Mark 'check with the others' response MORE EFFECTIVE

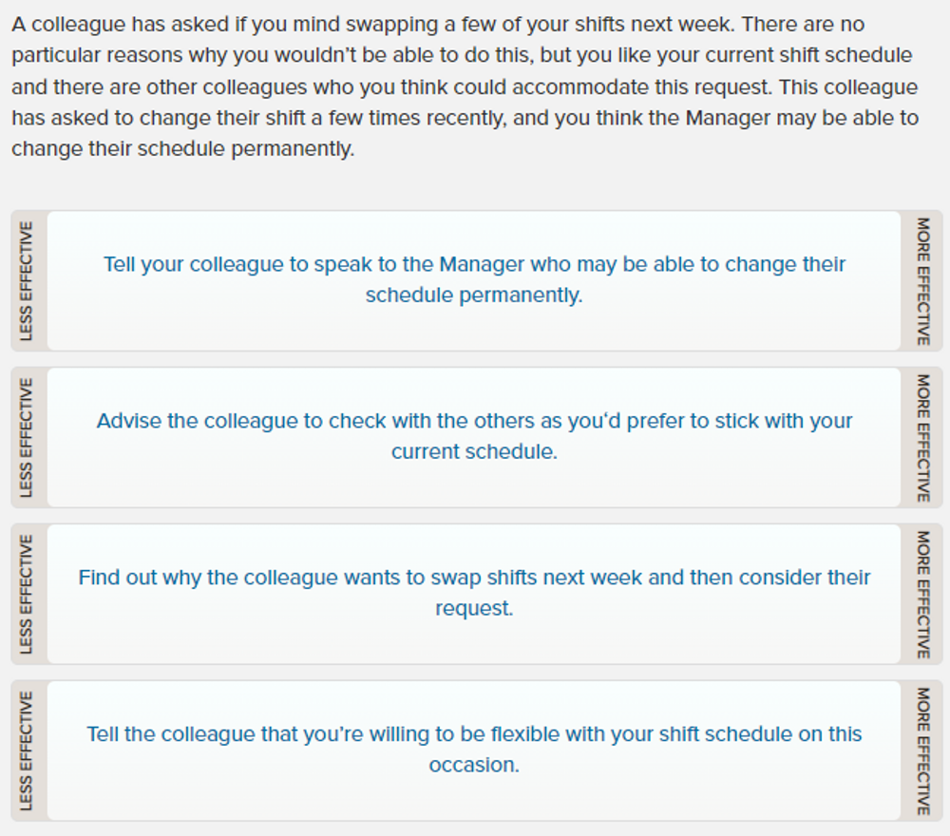pos(920,436)
